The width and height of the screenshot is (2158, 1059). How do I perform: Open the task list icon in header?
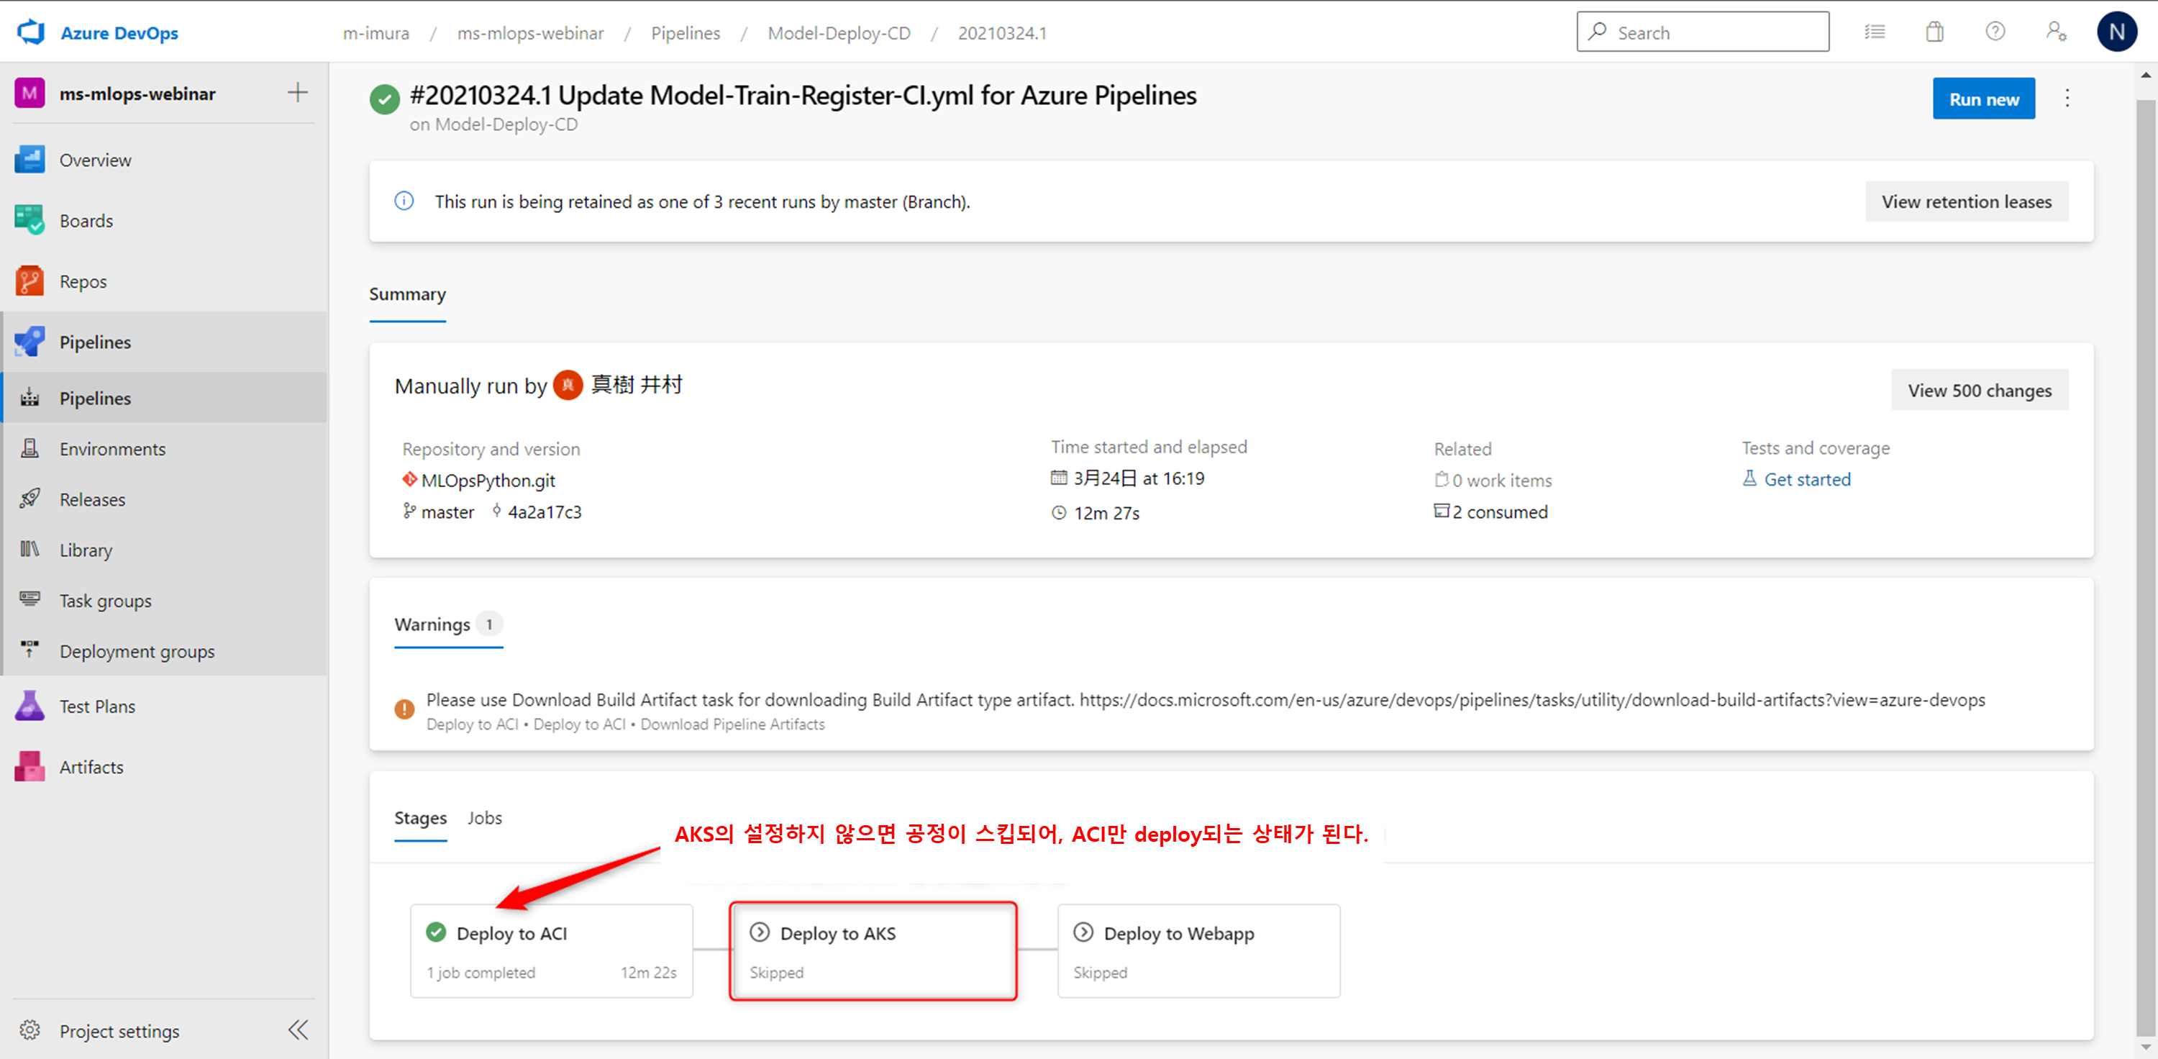1874,32
